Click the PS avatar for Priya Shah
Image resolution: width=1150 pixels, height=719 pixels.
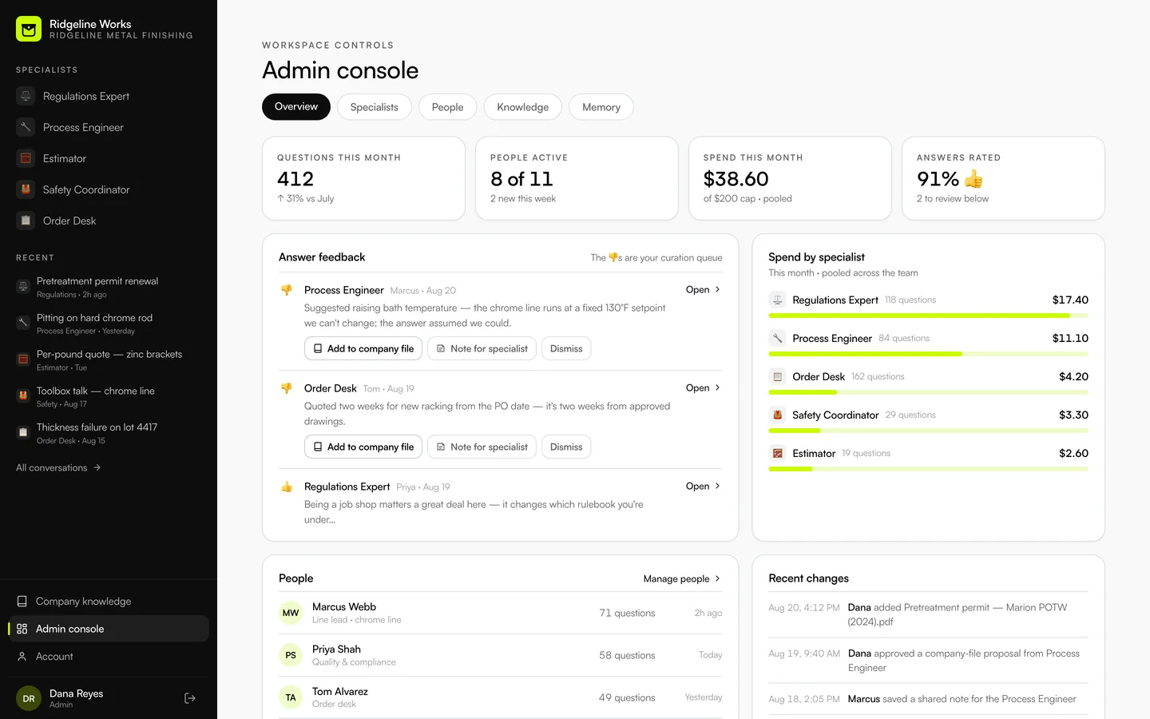click(291, 655)
